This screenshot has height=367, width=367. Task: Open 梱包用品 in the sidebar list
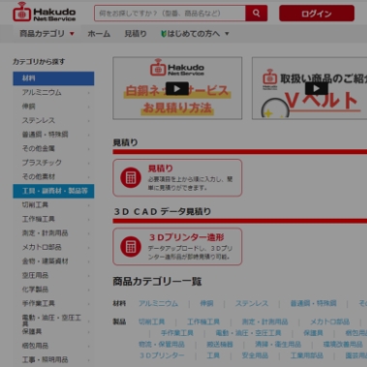click(53, 346)
